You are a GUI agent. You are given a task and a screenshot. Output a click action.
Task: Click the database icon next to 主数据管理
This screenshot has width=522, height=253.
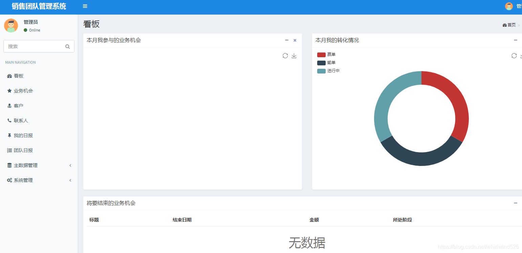[9, 165]
